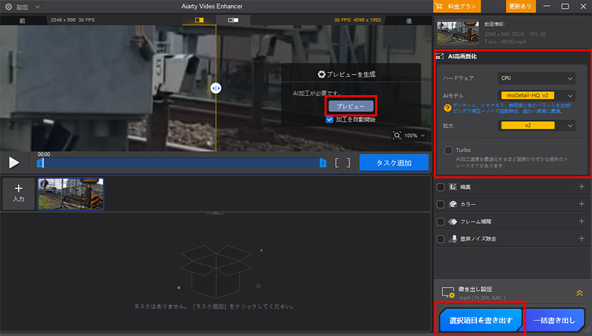
Task: Click the AI model help question icon
Action: tap(448, 108)
